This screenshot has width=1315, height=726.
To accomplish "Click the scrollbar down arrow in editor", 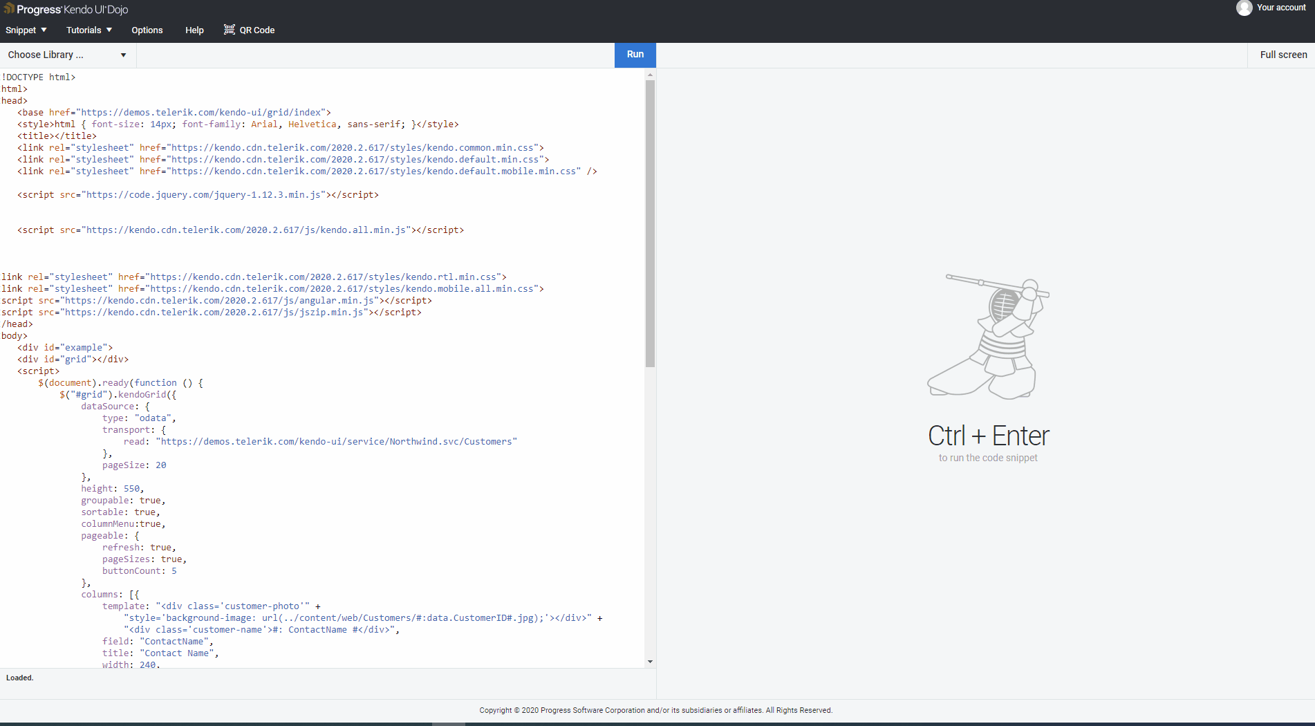I will [x=650, y=662].
